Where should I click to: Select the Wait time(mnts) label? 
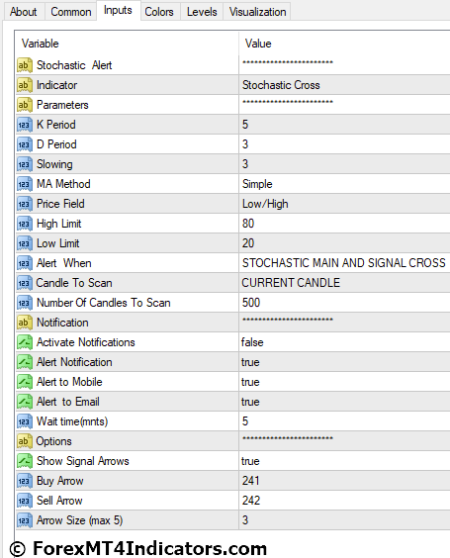(x=72, y=421)
